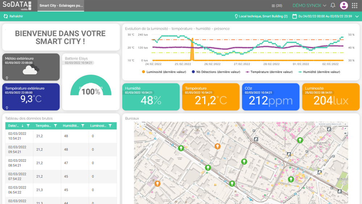
Task: Click the Luminosi... column header label
Action: click(98, 126)
